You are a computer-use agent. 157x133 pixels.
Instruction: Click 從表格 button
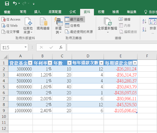tap(72, 25)
